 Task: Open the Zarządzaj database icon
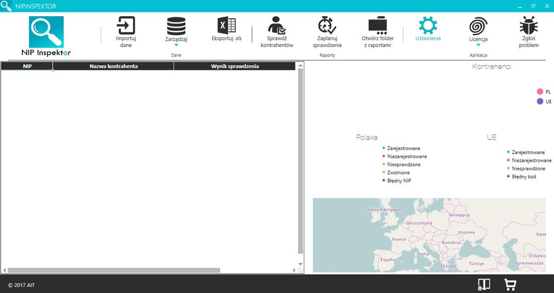coord(176,26)
